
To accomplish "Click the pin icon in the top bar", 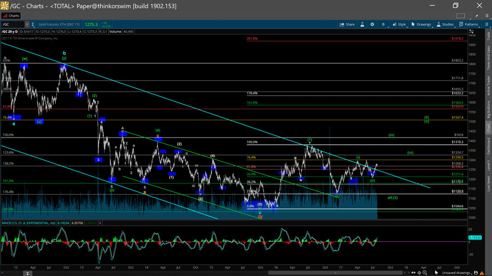I will coord(478,16).
